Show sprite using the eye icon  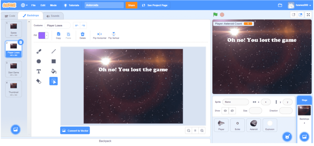click(225, 111)
